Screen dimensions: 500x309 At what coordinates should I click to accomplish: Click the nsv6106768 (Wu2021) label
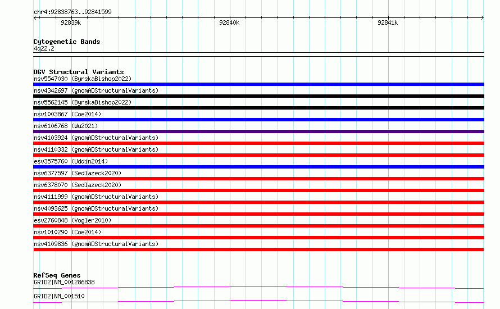click(66, 126)
